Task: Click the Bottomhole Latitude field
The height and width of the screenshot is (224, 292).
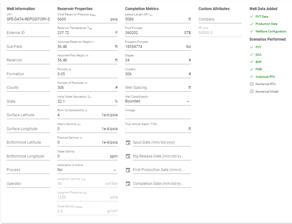Action: click(x=28, y=142)
